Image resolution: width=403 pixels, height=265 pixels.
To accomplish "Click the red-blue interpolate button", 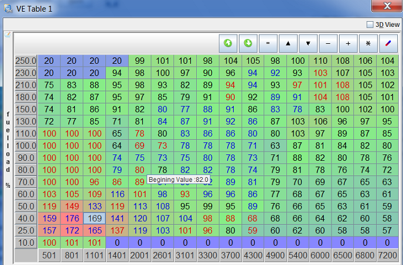I will [x=388, y=43].
